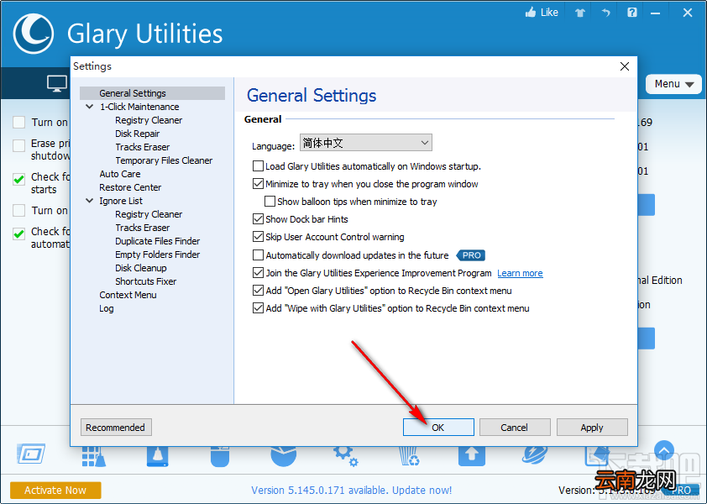Uncheck Add Open Glary Utilities context menu option
707x504 pixels.
tap(258, 290)
